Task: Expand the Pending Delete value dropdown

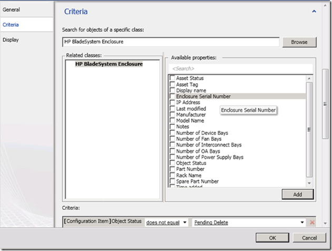Action: tap(302, 223)
